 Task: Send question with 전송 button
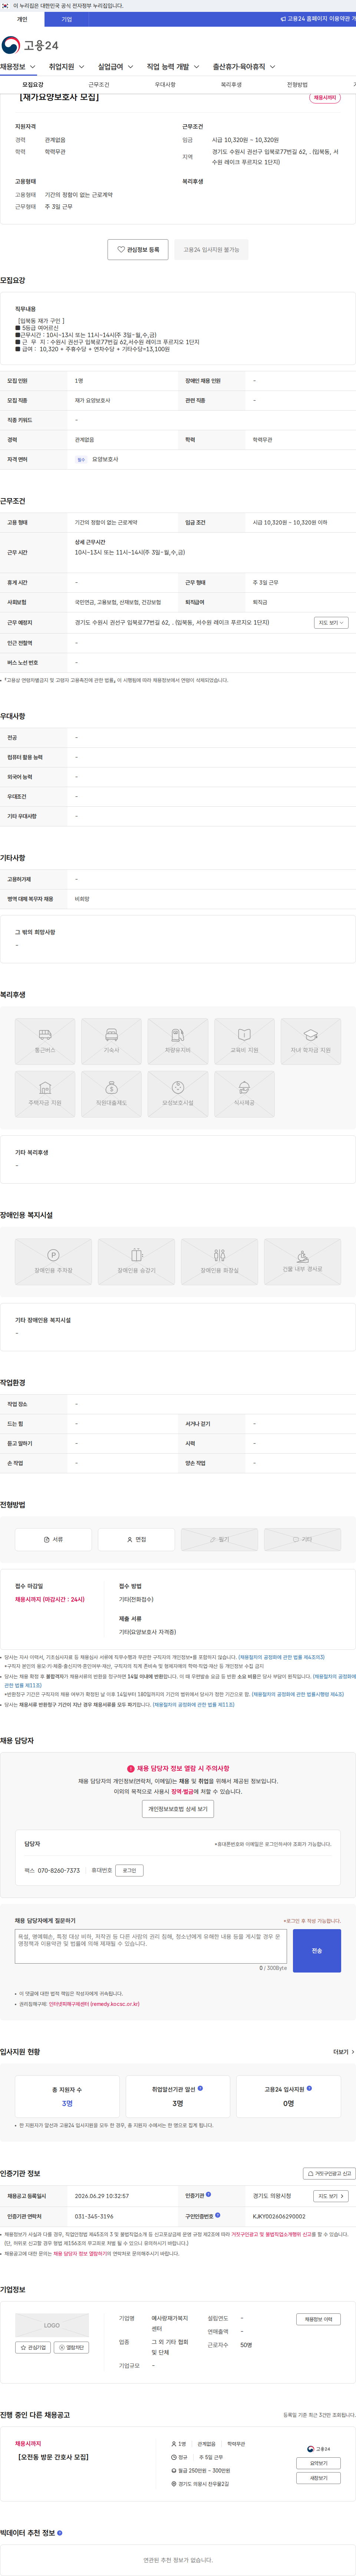pyautogui.click(x=317, y=1951)
